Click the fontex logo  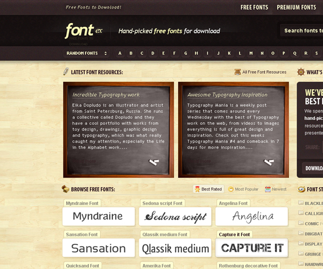[x=83, y=31]
